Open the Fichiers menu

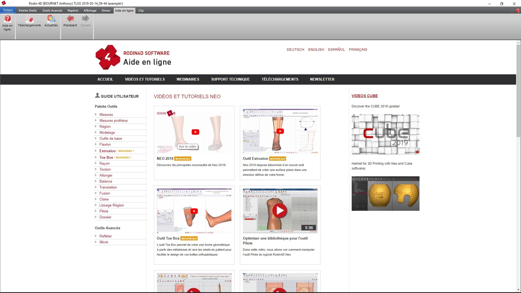coord(8,10)
